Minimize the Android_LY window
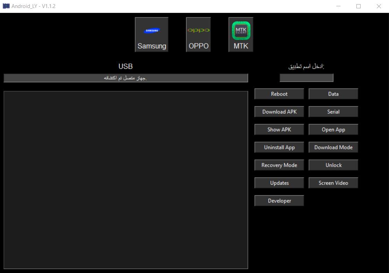This screenshot has height=273, width=389. pyautogui.click(x=338, y=6)
